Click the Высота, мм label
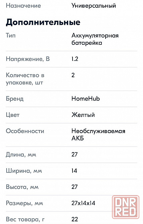This screenshot has width=143, height=224. coord(22,187)
